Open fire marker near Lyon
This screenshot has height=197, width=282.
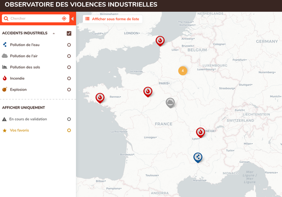[200, 133]
